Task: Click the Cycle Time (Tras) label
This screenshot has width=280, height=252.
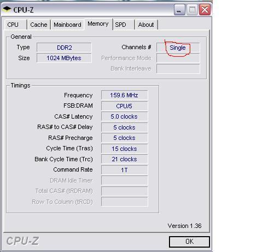Action: [69, 149]
